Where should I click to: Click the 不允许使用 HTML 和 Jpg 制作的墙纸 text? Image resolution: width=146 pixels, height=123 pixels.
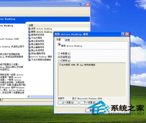click(77, 65)
